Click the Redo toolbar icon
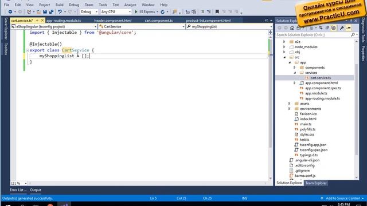 (x=70, y=11)
